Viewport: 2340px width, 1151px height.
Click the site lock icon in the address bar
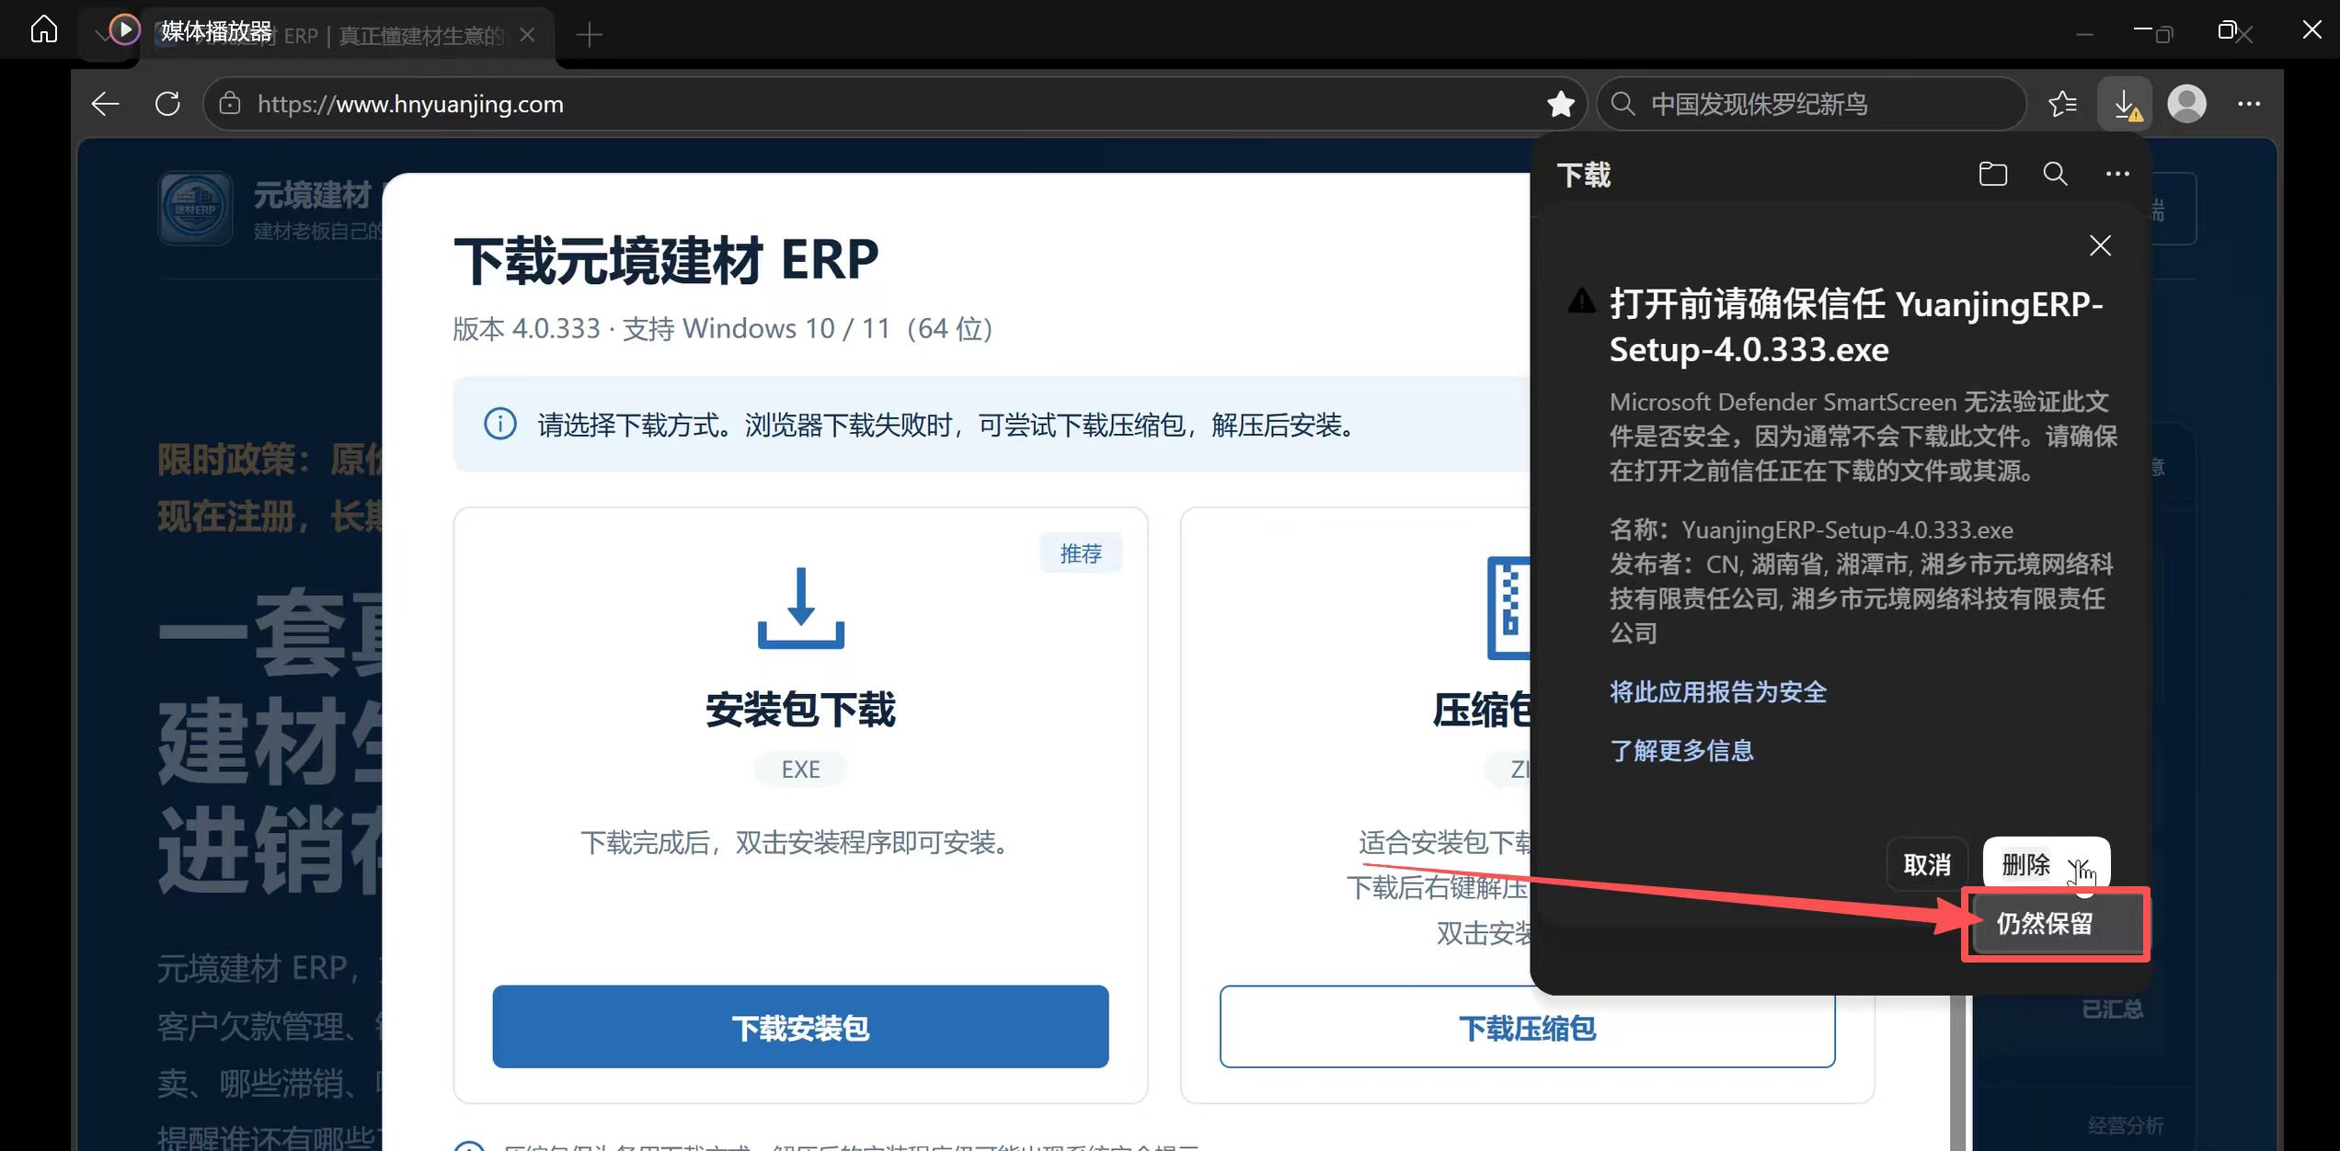point(229,104)
